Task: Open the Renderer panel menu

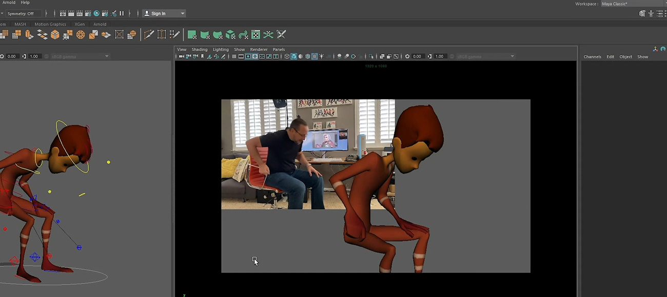Action: [x=259, y=49]
